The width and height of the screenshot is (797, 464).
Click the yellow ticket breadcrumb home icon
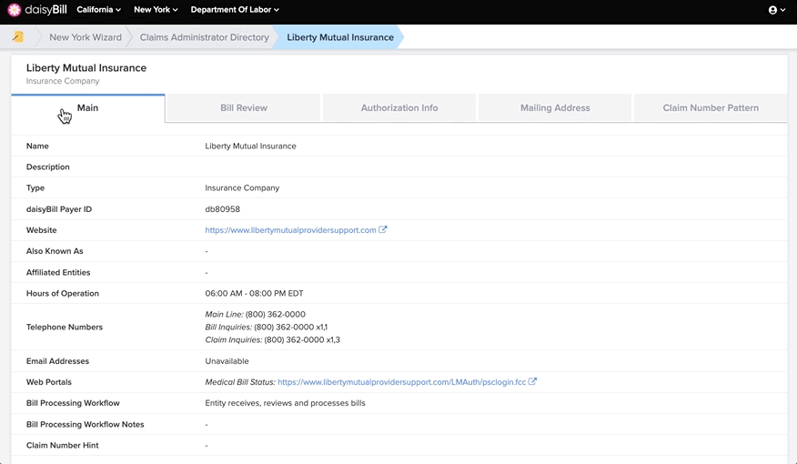pos(18,37)
